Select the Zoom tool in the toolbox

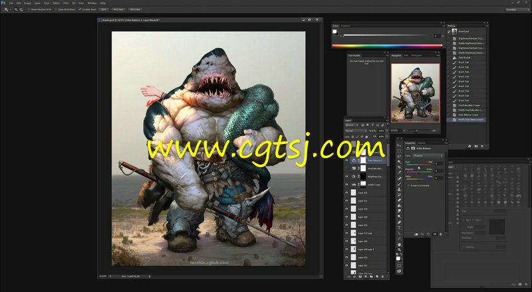(400, 250)
